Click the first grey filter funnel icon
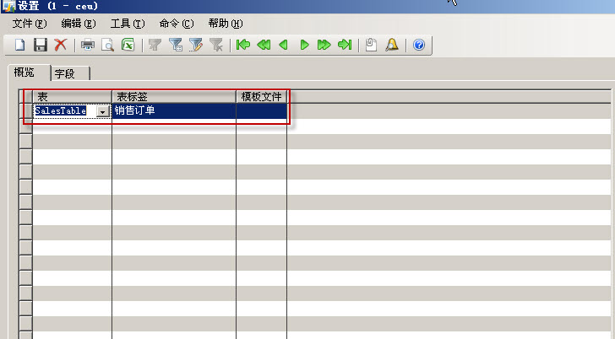The width and height of the screenshot is (615, 339). (155, 45)
